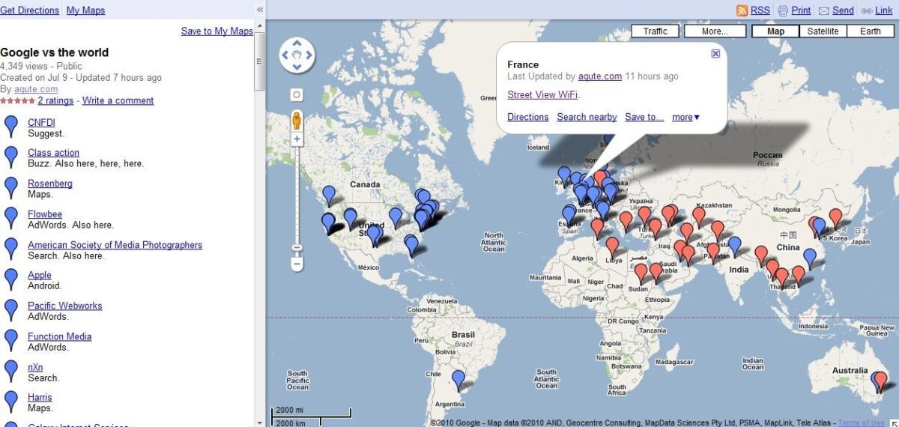
Task: Click Search nearby in the balloon
Action: pos(587,118)
